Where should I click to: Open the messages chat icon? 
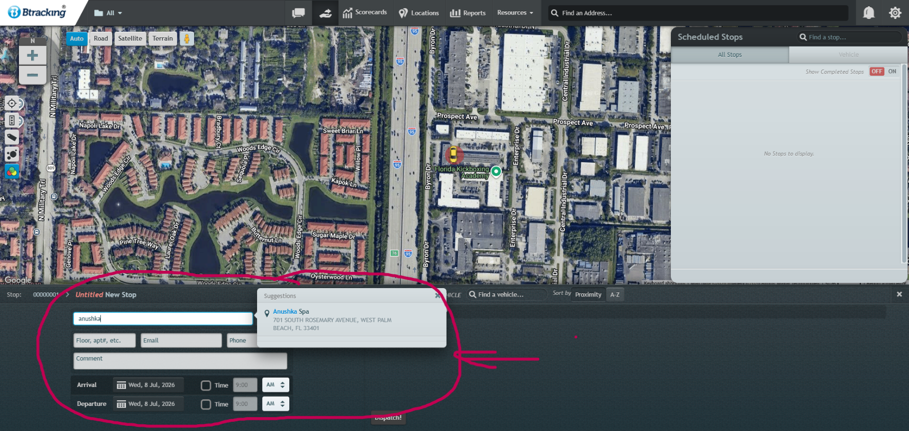298,13
